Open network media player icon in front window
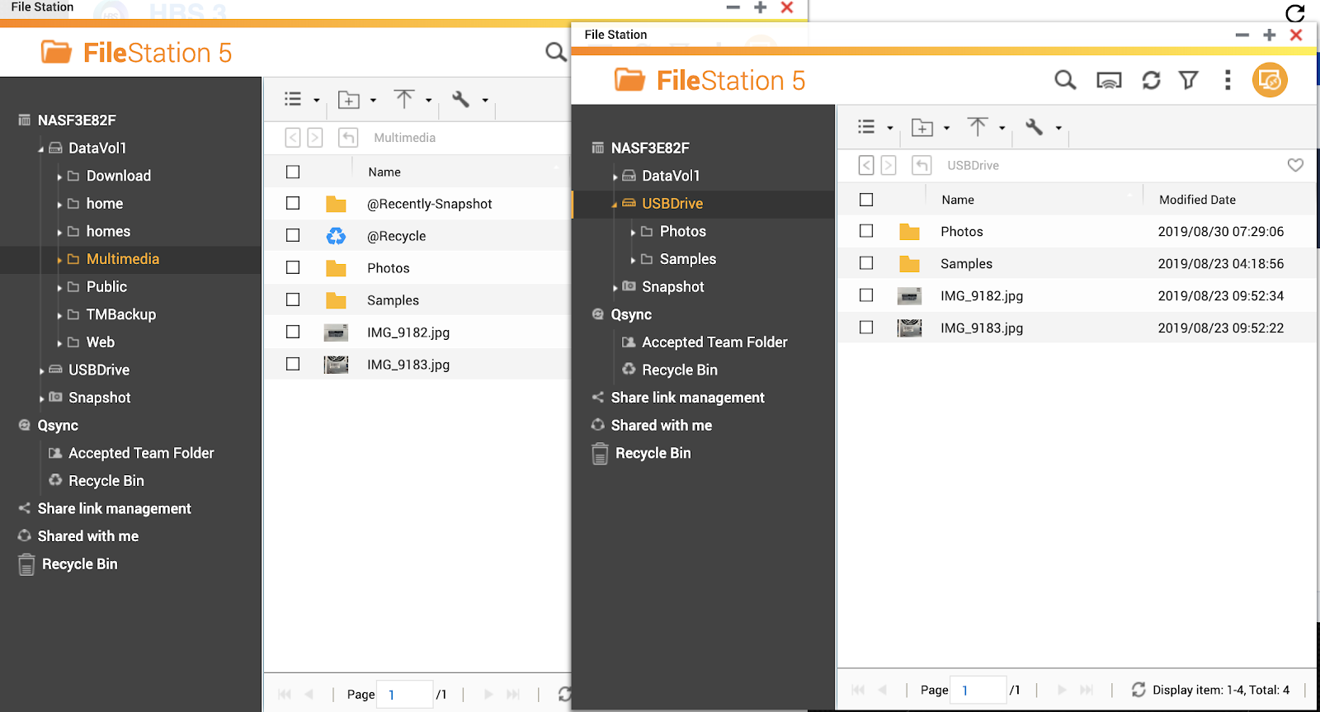 click(x=1109, y=80)
